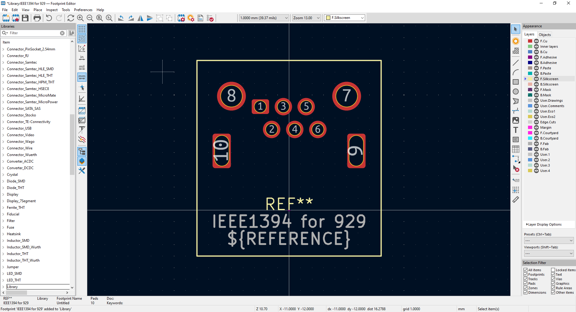The width and height of the screenshot is (576, 312).
Task: Activate the Measure ruler tool
Action: coord(515,199)
